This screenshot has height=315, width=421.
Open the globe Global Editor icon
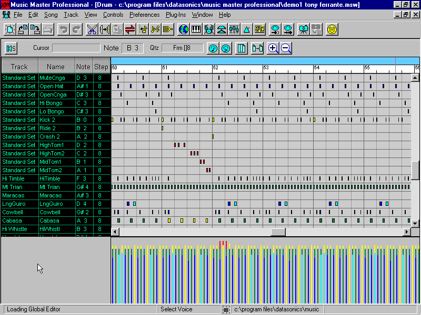pyautogui.click(x=183, y=29)
